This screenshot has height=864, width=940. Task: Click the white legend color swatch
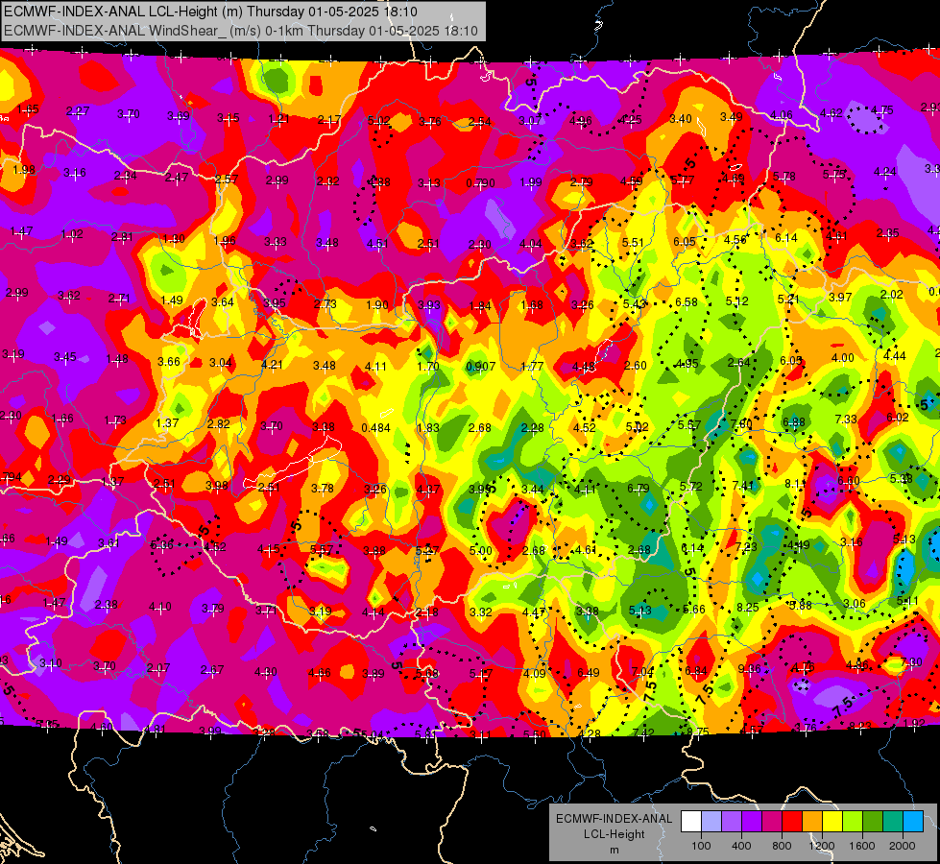[x=691, y=822]
